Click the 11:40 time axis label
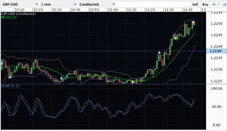Screen dimensions: 227x131 [x=188, y=10]
